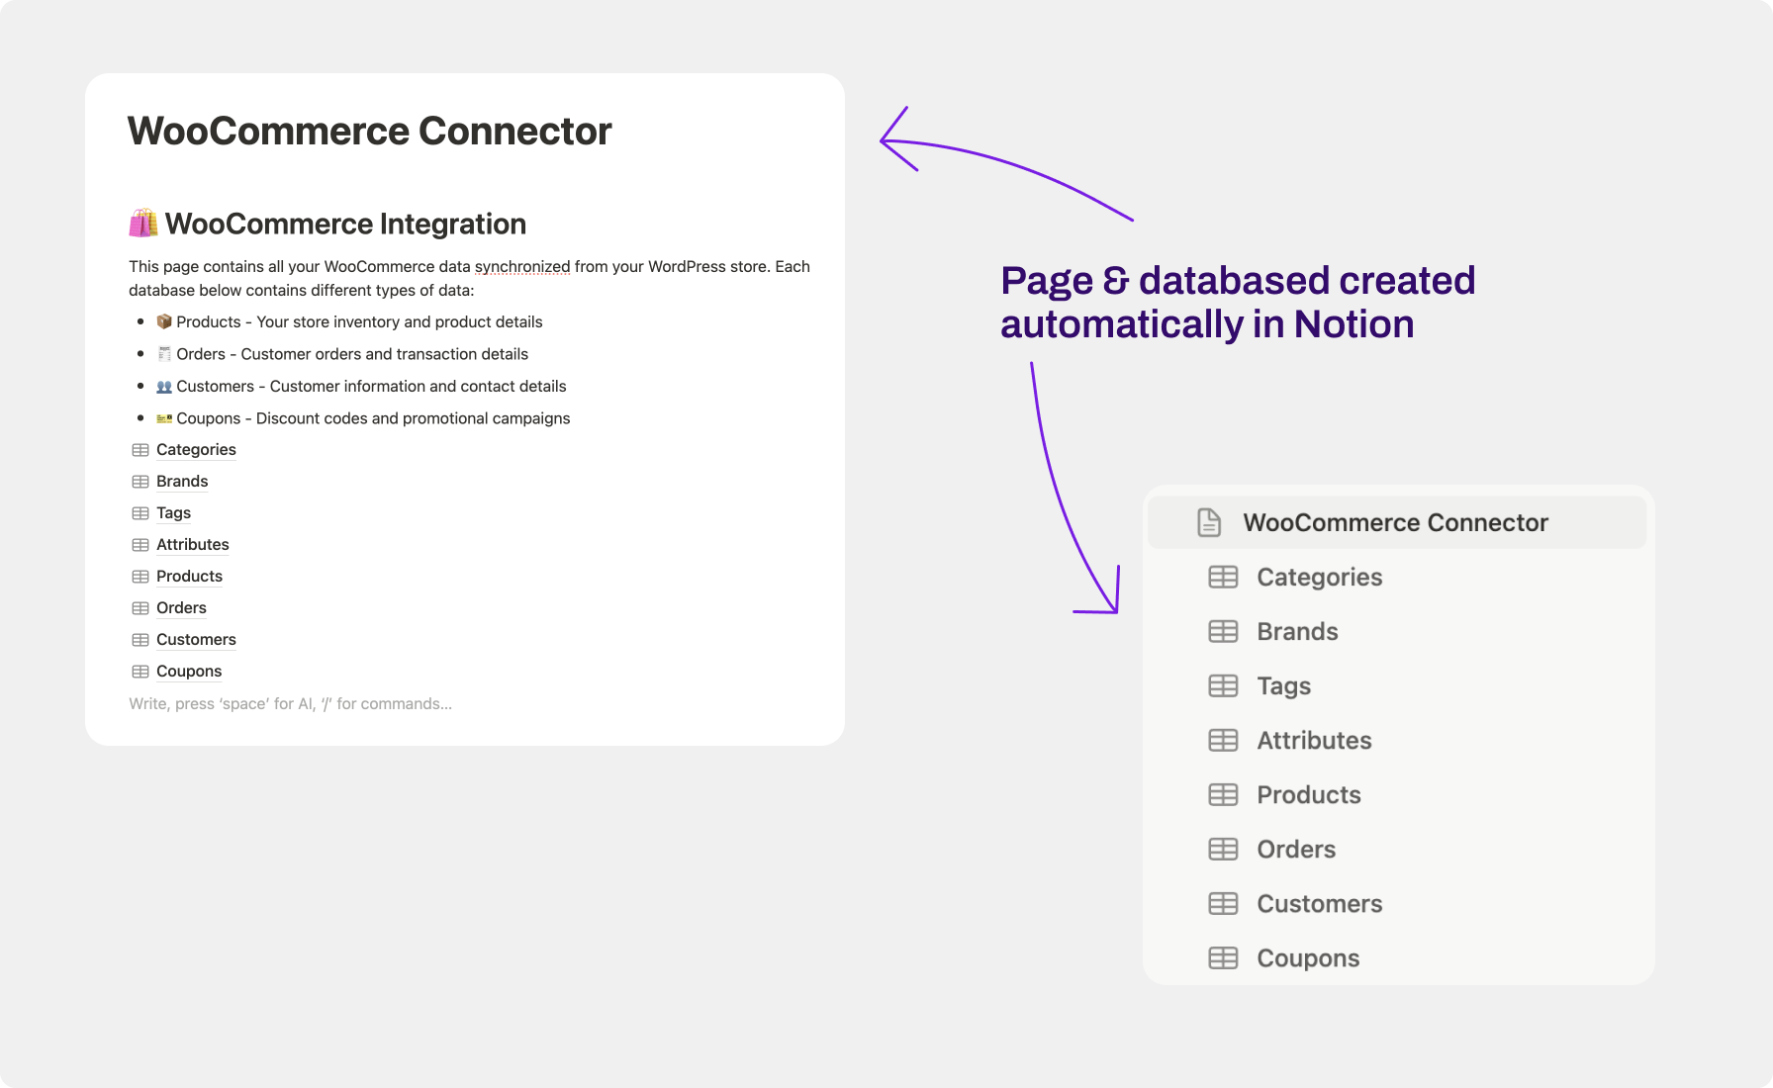Viewport: 1773px width, 1088px height.
Task: Open the Products database from the page
Action: point(189,577)
